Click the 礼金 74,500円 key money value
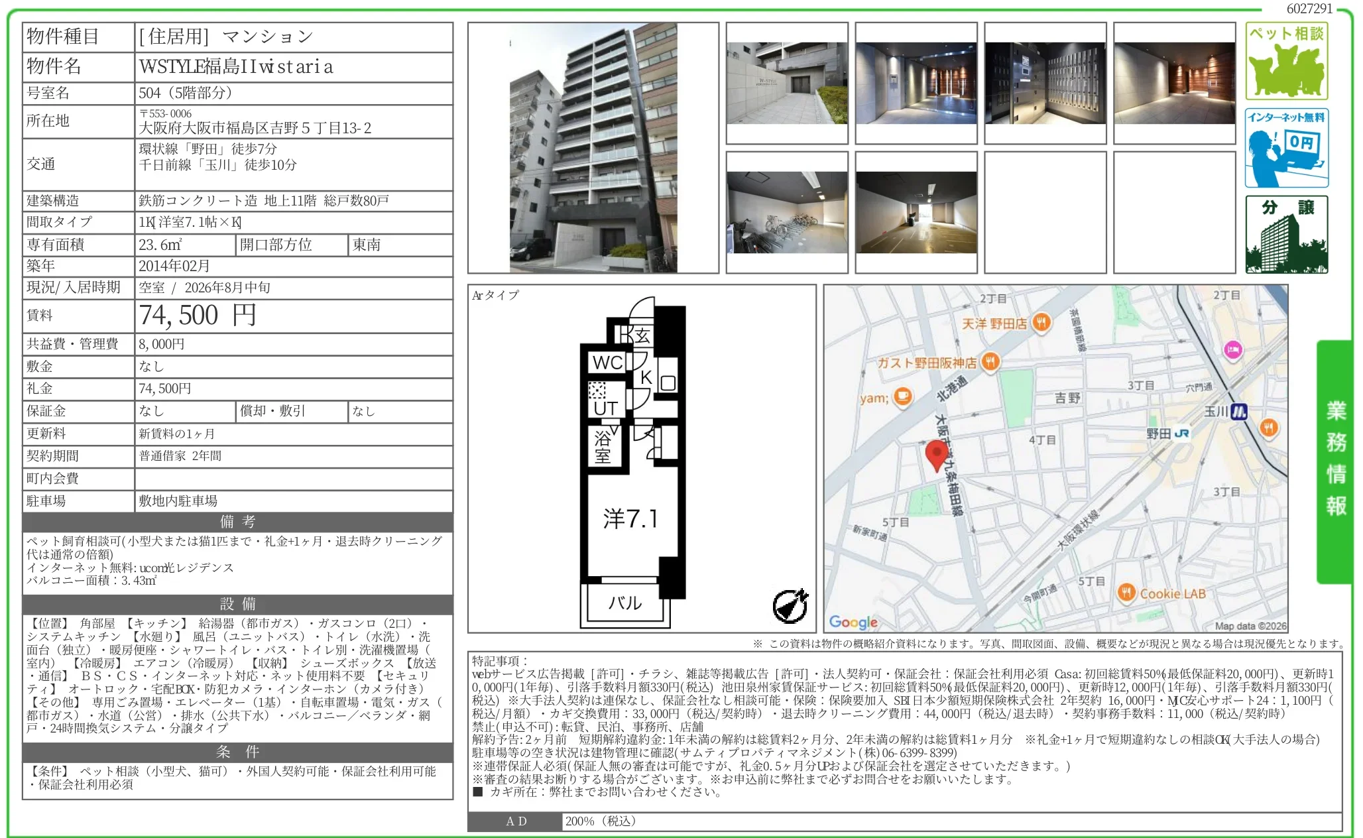This screenshot has width=1363, height=838. coord(165,389)
